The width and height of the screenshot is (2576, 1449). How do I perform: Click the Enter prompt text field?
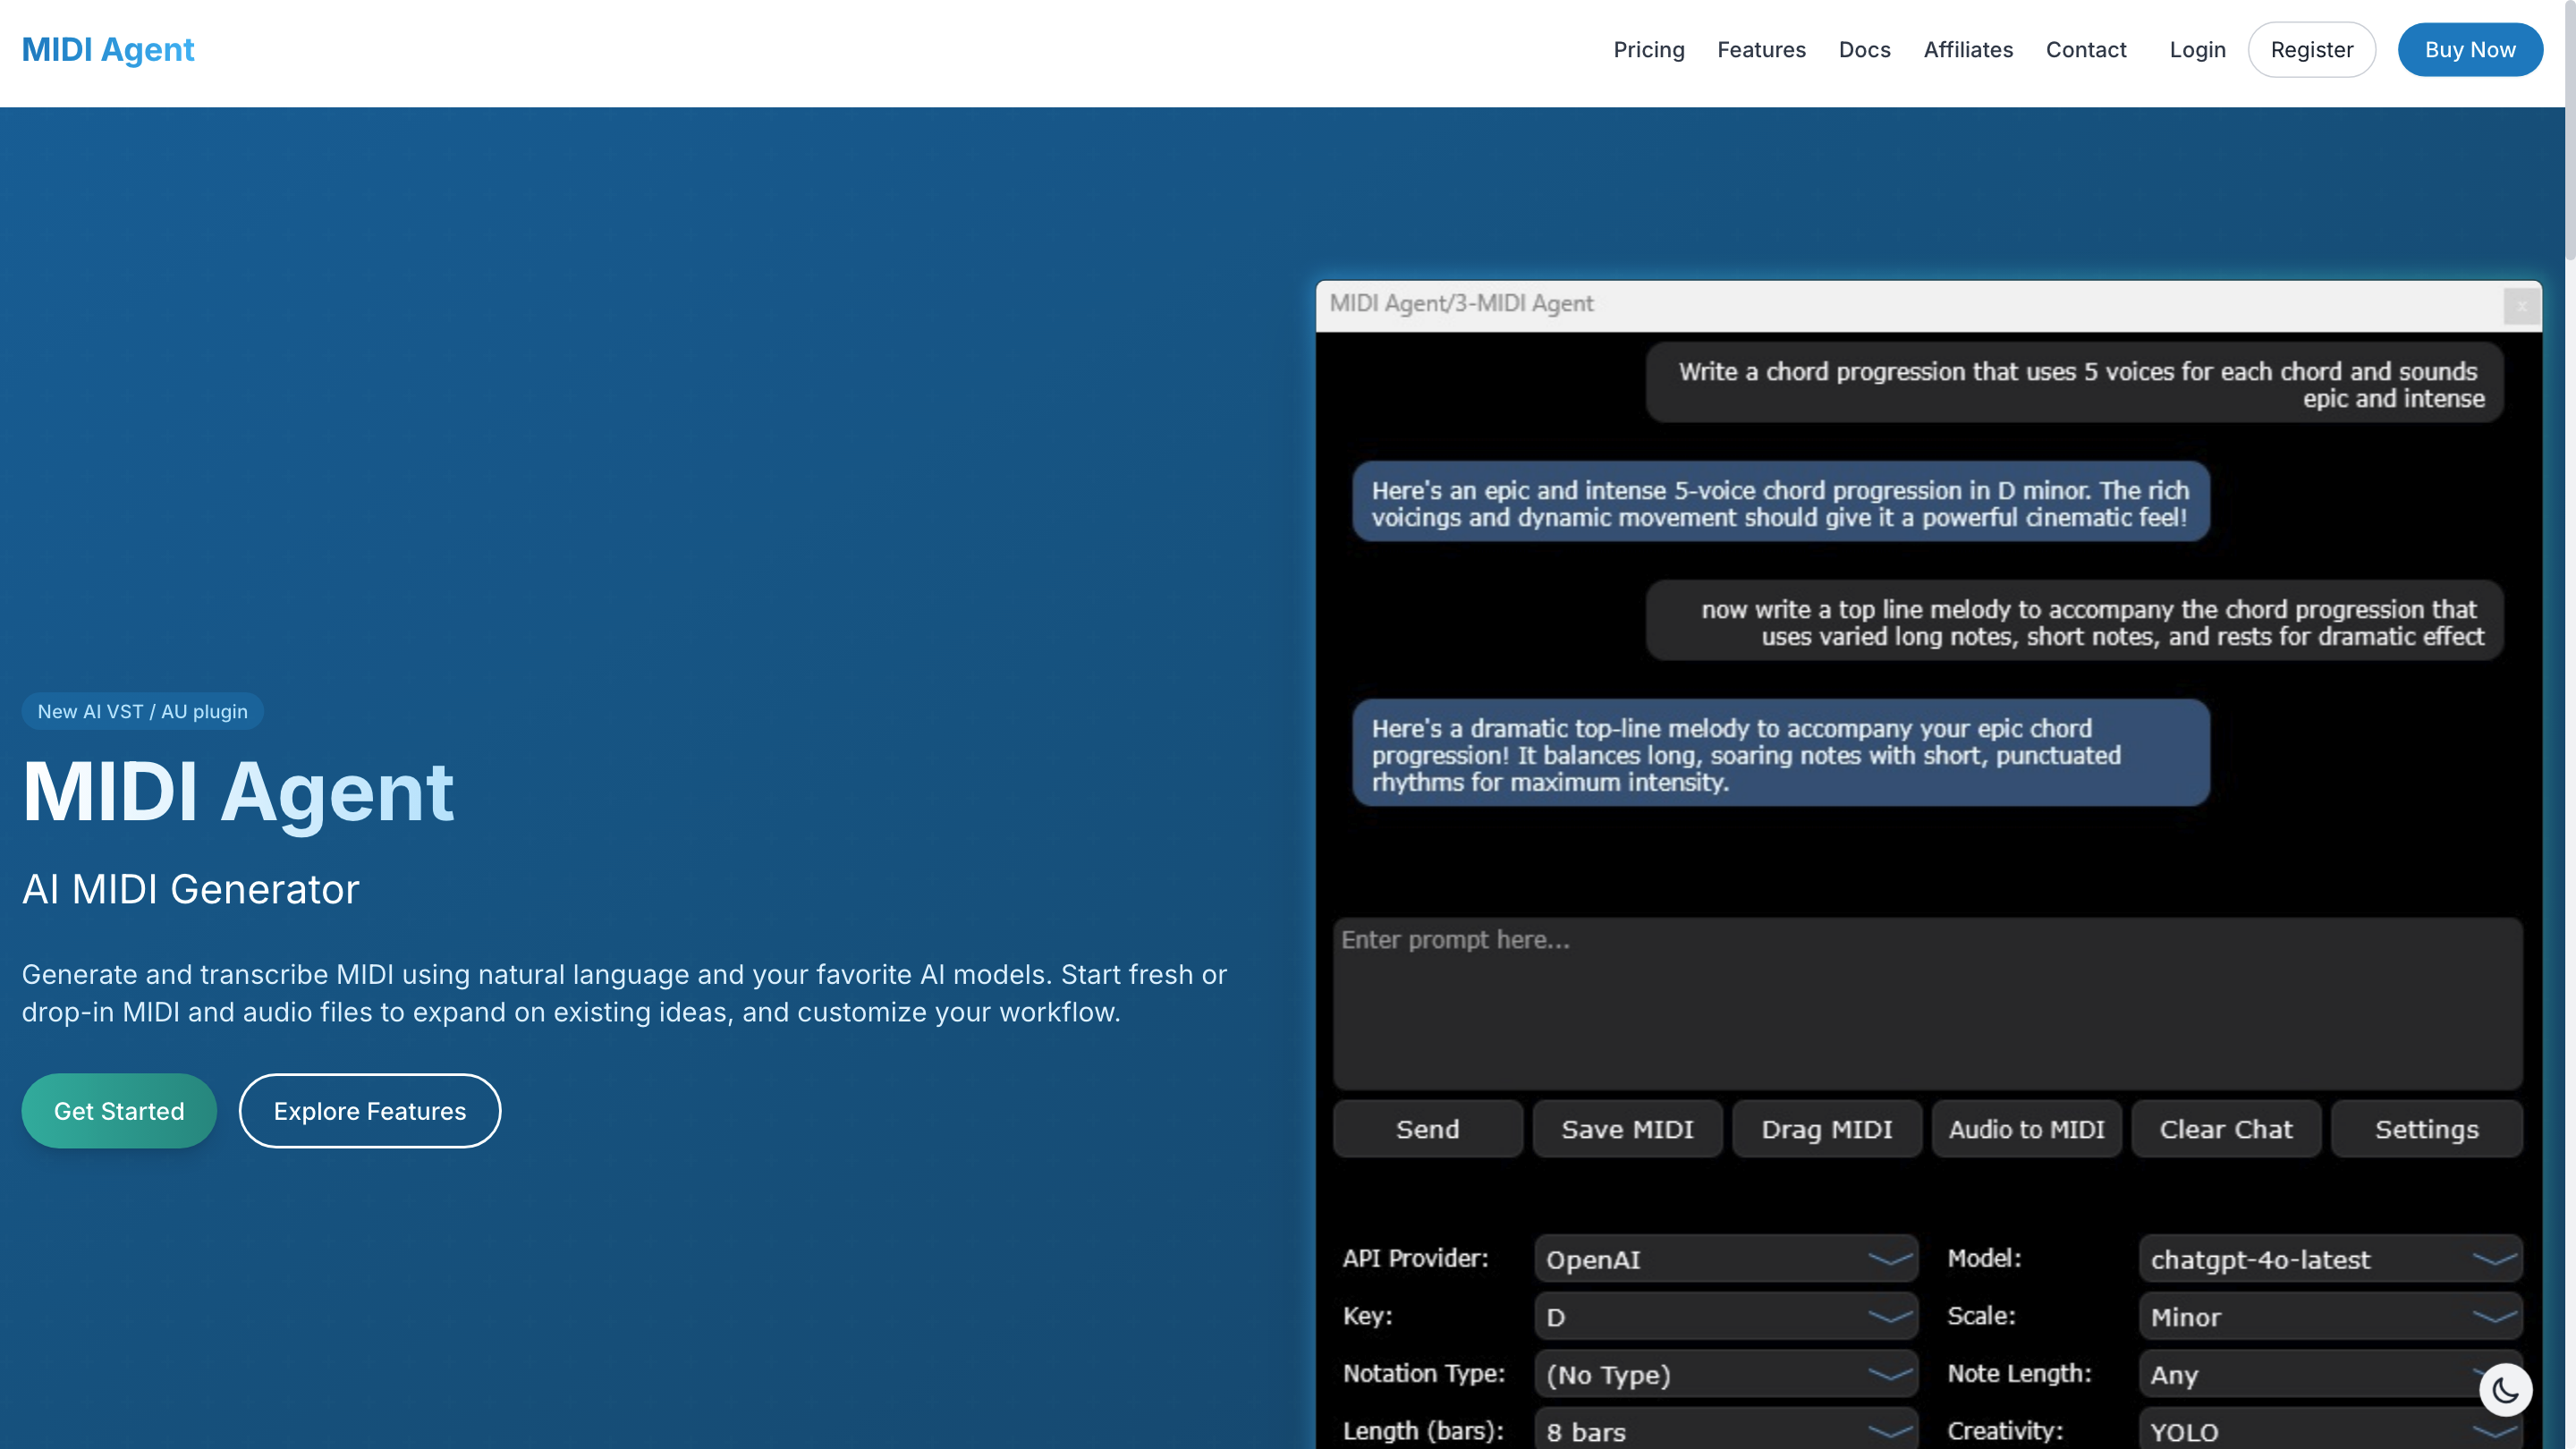(x=1927, y=1003)
